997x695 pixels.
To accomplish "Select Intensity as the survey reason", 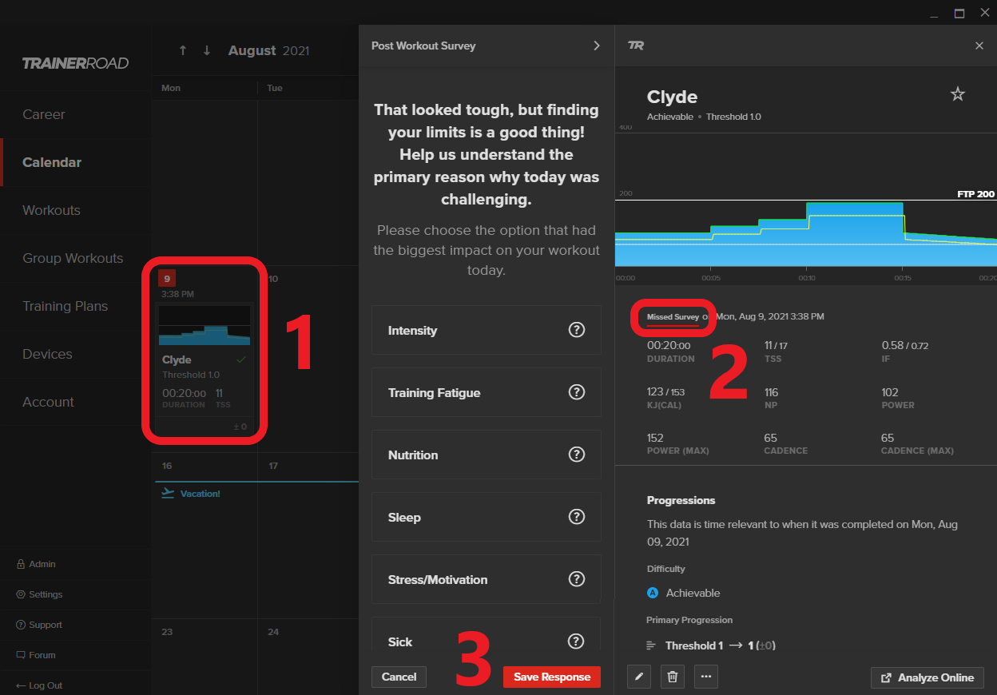I will tap(487, 330).
